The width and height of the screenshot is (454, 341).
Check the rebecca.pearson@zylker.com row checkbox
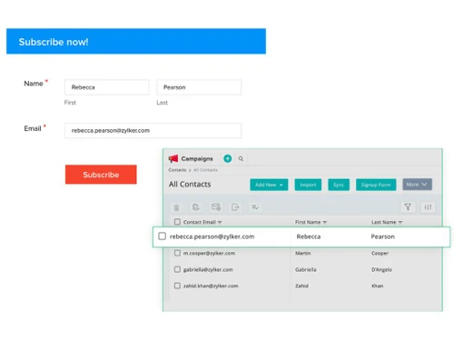163,236
